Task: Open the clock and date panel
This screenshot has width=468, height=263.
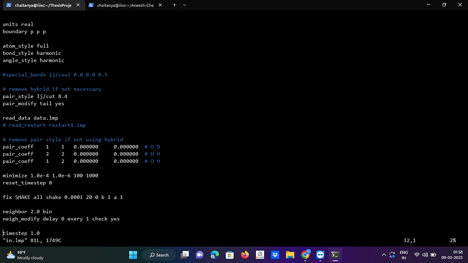Action: [457, 255]
